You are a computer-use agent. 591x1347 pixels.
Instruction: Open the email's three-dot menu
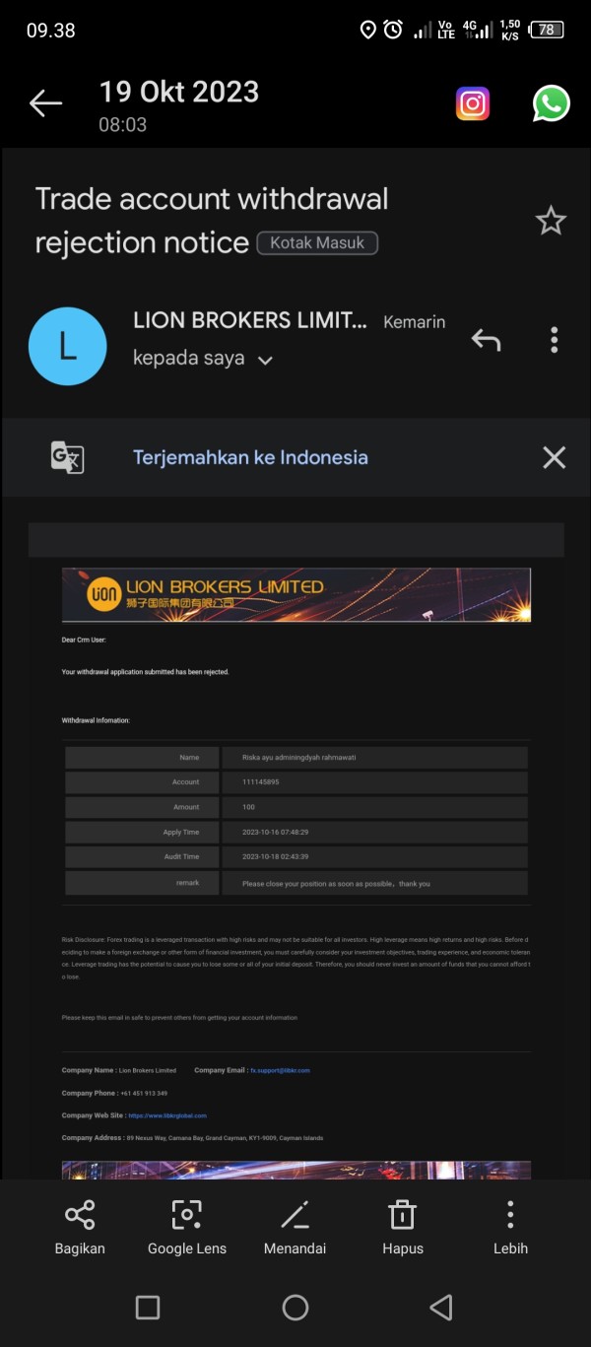point(554,340)
